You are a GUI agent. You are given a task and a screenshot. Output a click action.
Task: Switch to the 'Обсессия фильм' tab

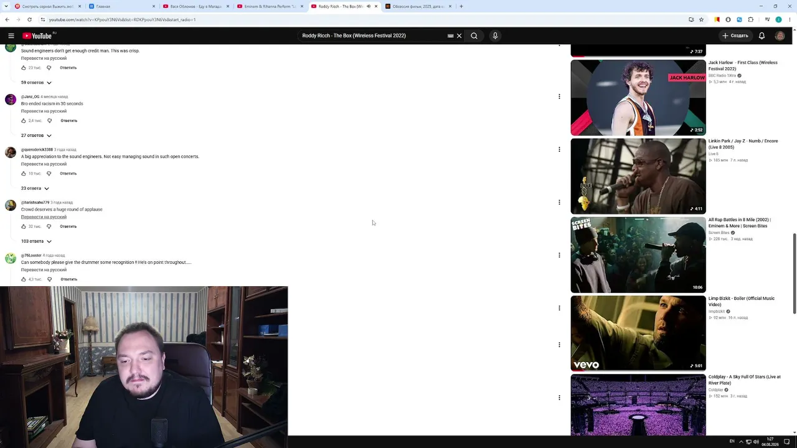click(x=419, y=6)
